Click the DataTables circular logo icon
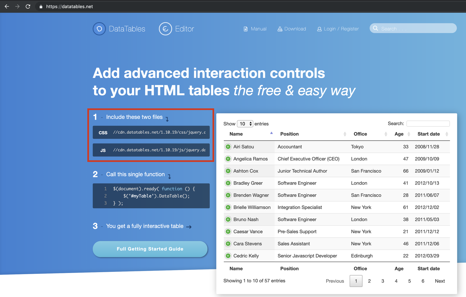The height and width of the screenshot is (297, 466). click(x=99, y=29)
